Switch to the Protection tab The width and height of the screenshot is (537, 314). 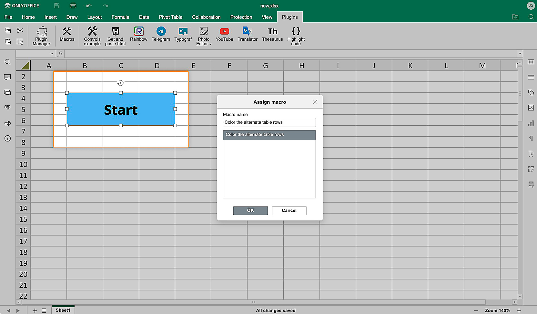pos(241,17)
